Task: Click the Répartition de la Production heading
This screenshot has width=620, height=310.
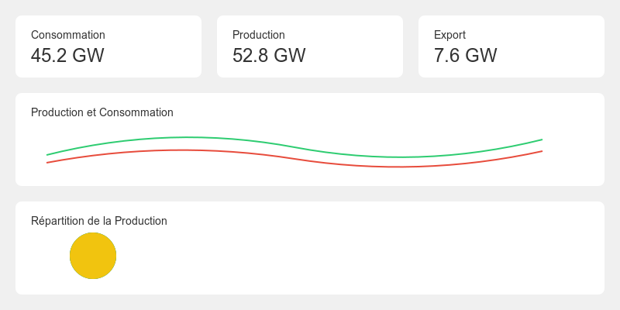Action: (99, 221)
